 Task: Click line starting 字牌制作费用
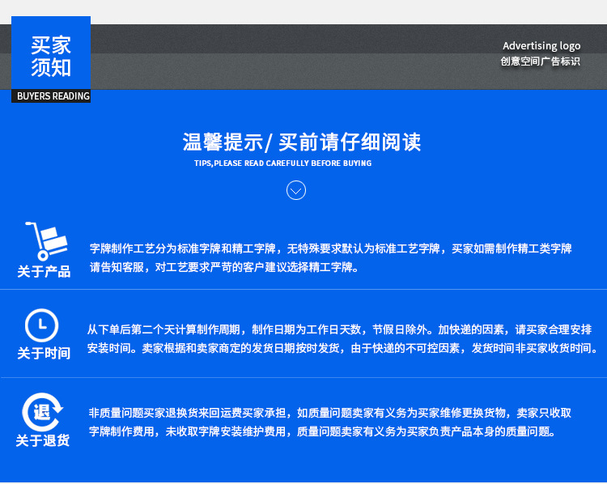pos(322,431)
